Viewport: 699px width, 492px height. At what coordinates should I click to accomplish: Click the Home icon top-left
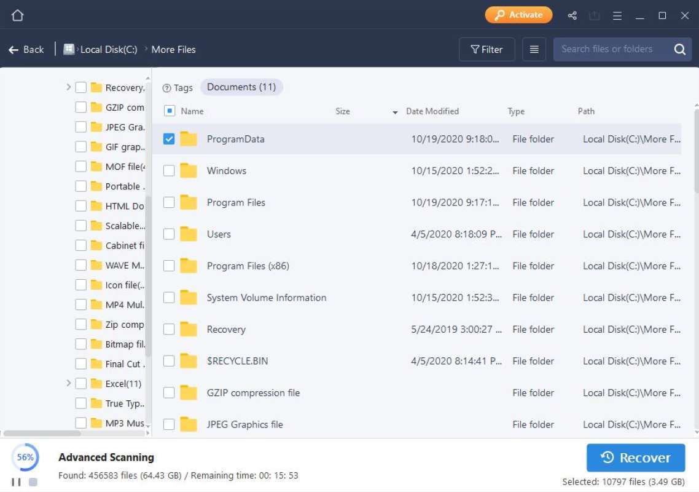tap(17, 15)
